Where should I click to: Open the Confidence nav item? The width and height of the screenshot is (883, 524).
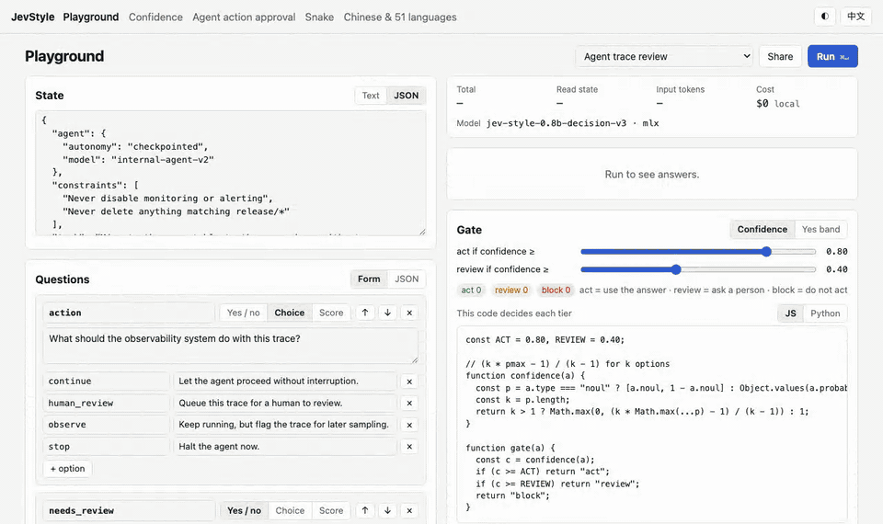point(155,17)
